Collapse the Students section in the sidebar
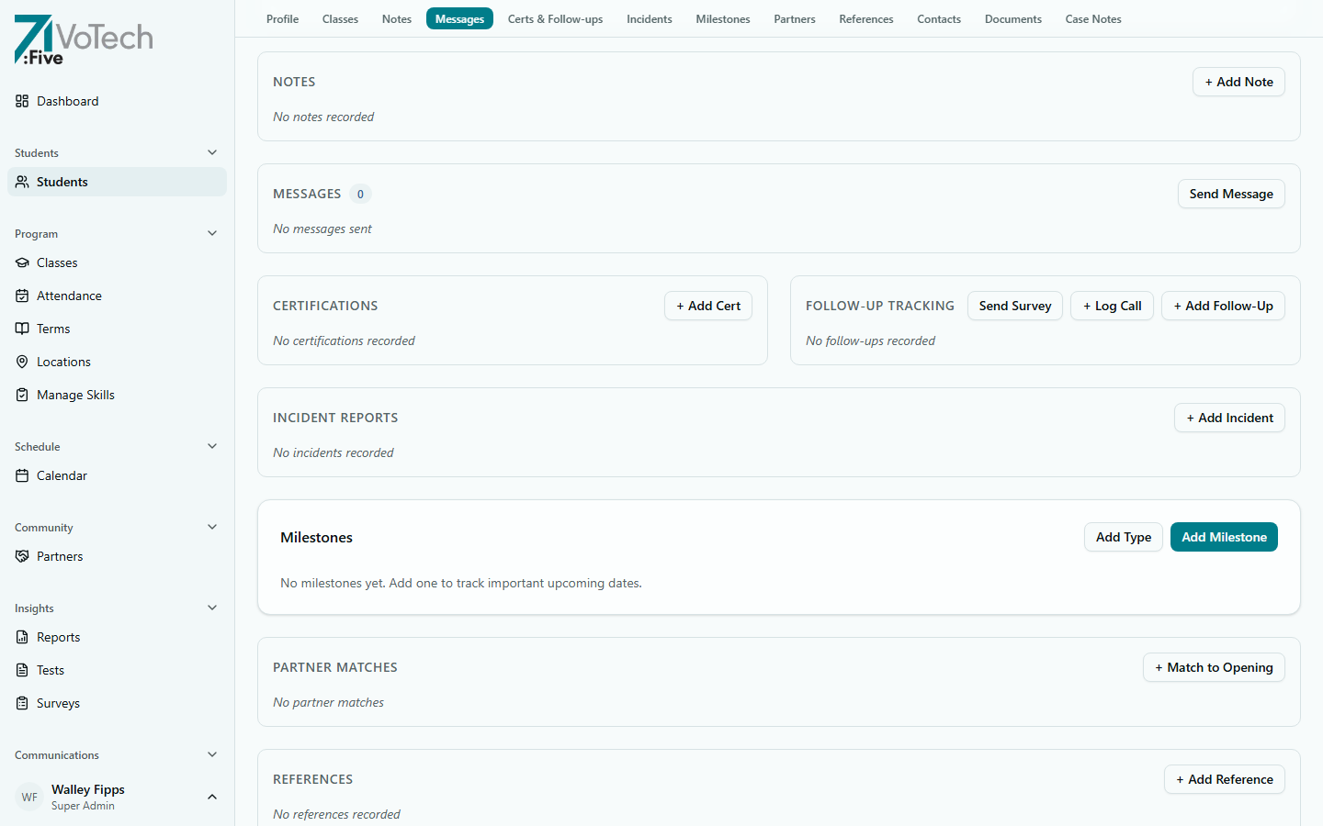The image size is (1323, 826). pos(212,152)
